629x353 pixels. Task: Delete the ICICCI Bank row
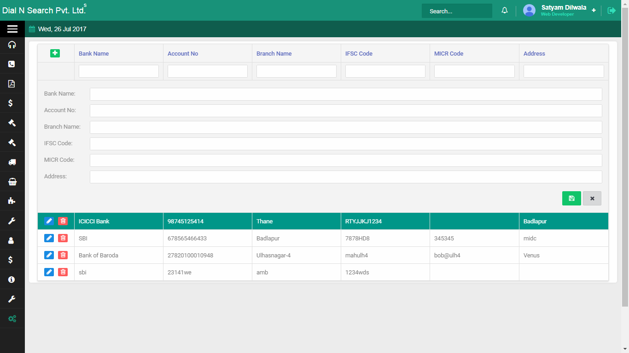(x=63, y=221)
